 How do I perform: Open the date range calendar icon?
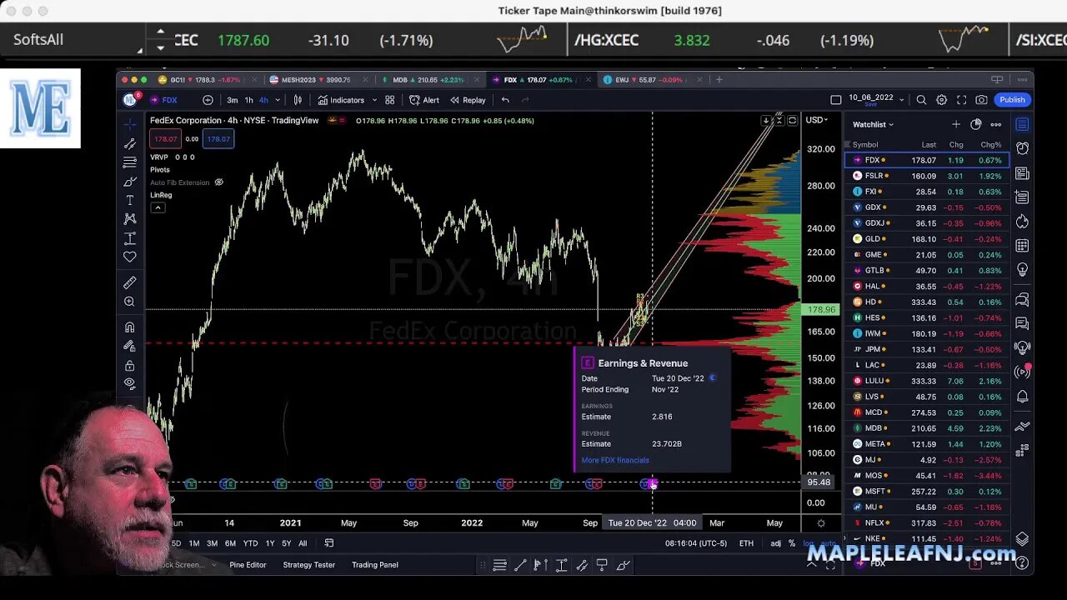point(328,543)
